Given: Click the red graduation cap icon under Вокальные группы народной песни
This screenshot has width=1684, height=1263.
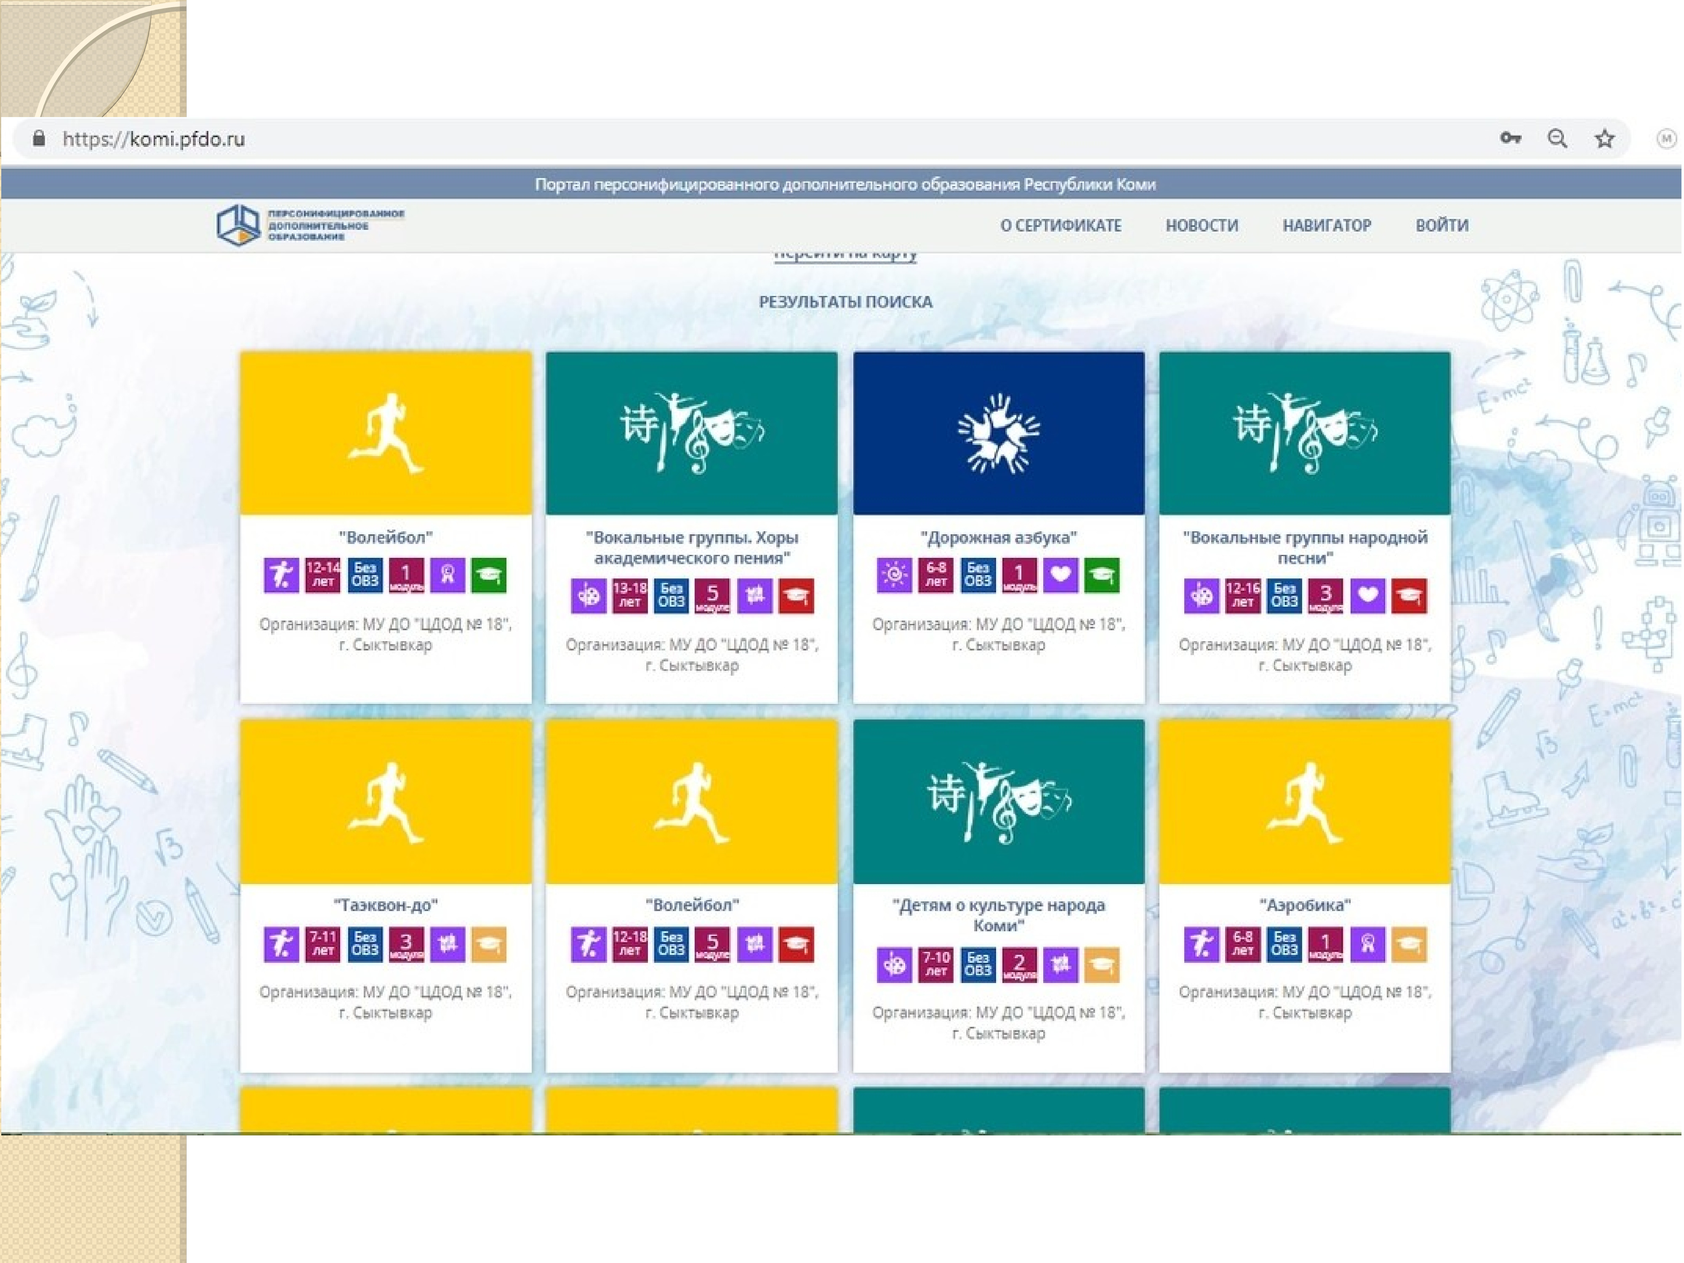Looking at the screenshot, I should tap(1408, 596).
